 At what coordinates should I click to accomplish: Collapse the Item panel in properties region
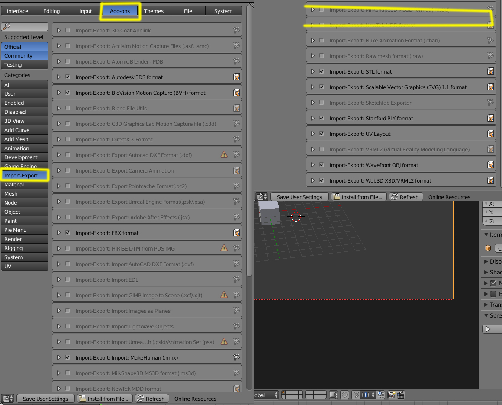(486, 235)
